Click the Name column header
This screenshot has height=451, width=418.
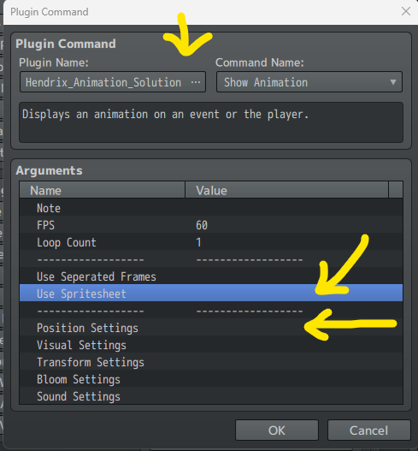tap(102, 190)
